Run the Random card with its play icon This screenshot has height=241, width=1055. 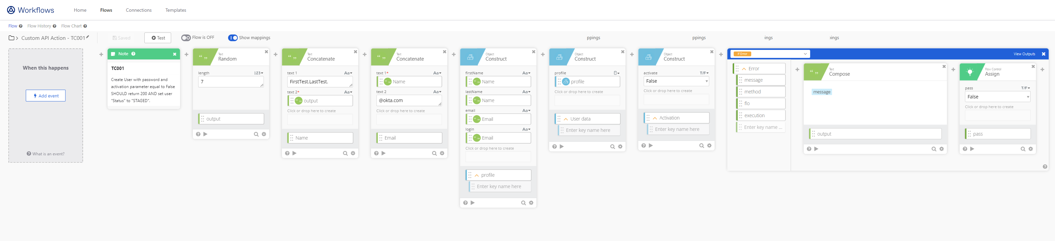[206, 134]
